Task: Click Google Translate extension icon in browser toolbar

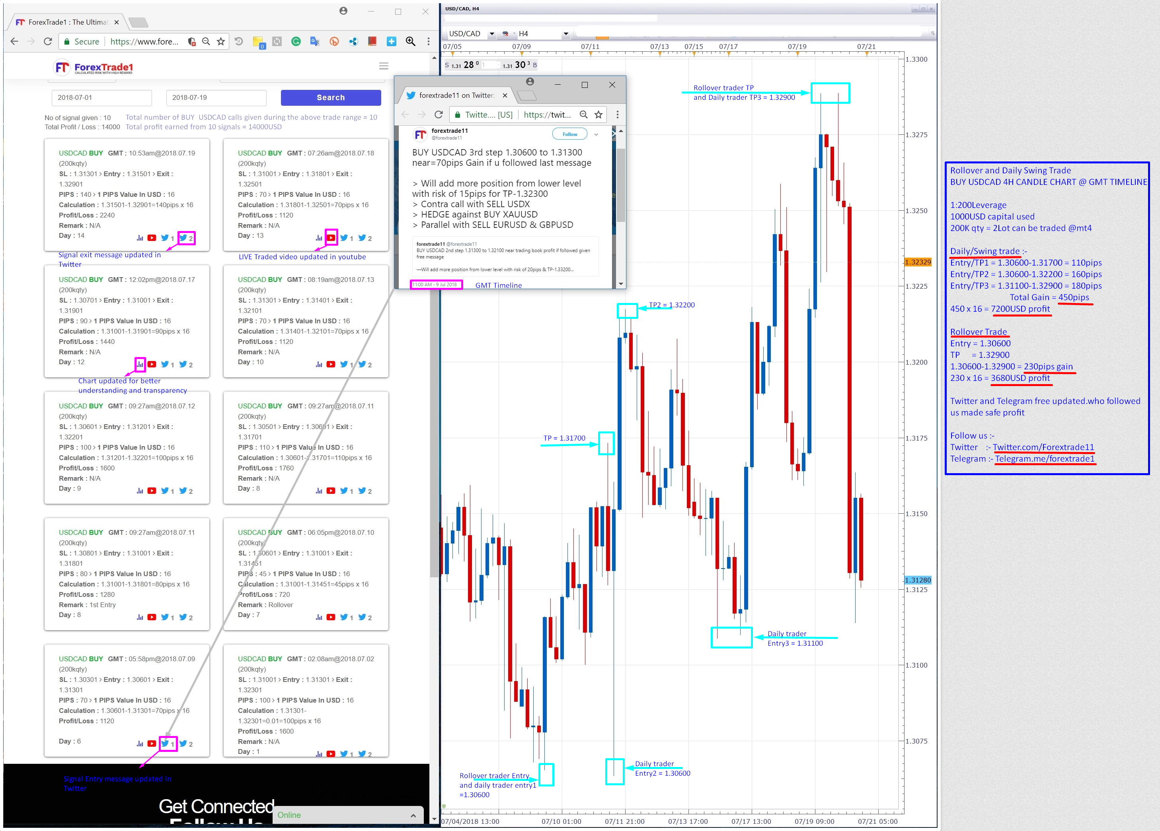Action: pyautogui.click(x=315, y=42)
